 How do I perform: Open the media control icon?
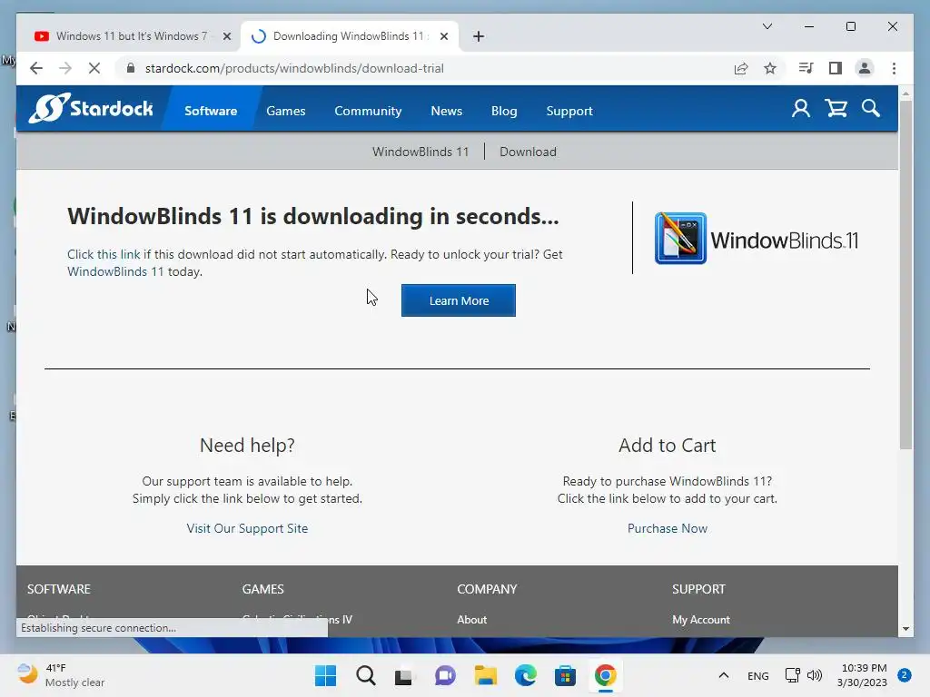806,68
